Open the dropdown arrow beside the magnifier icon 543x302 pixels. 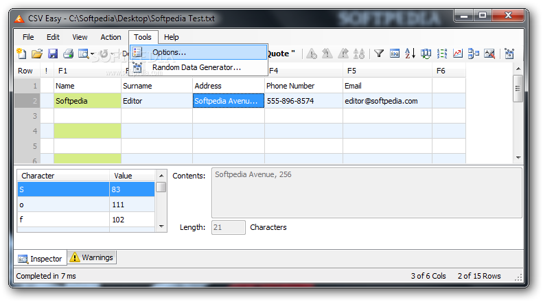(x=92, y=54)
